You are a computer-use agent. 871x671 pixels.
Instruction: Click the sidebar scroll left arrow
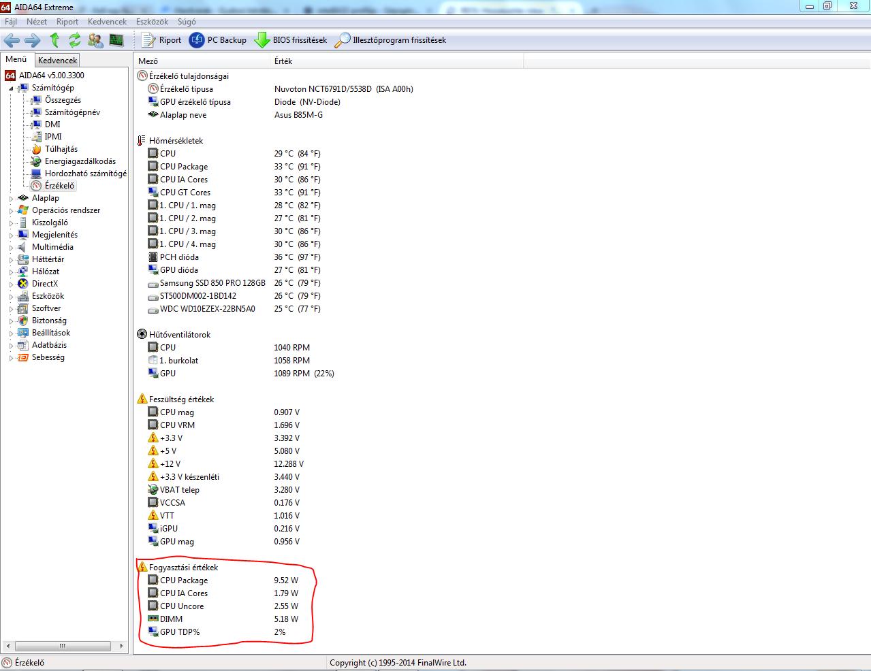point(7,646)
